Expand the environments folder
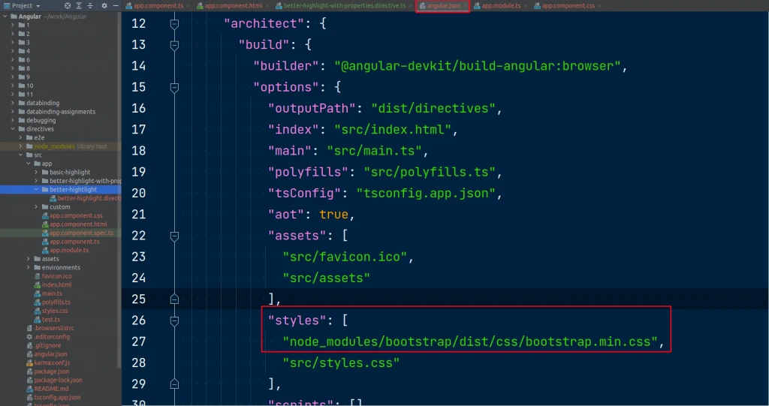The image size is (769, 406). click(29, 268)
